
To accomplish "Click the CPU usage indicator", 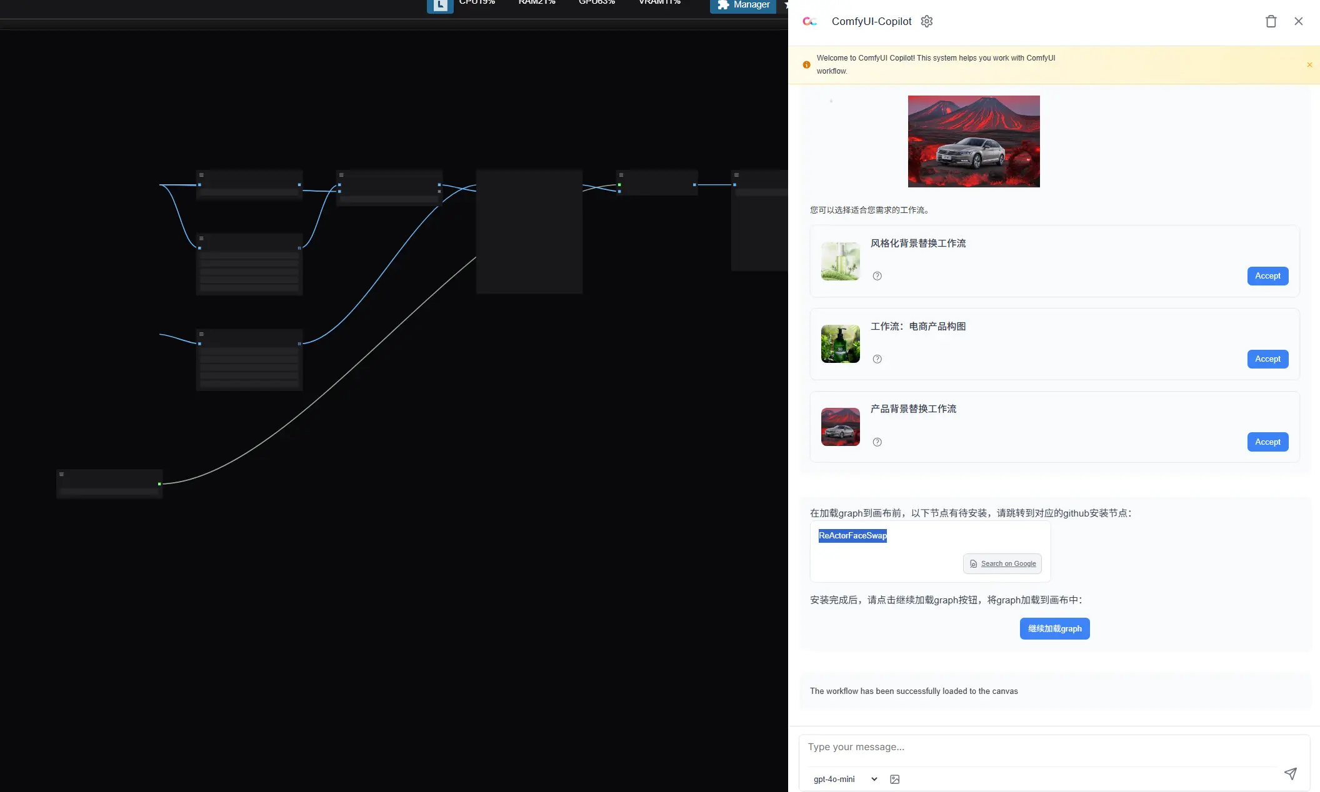I will [477, 2].
